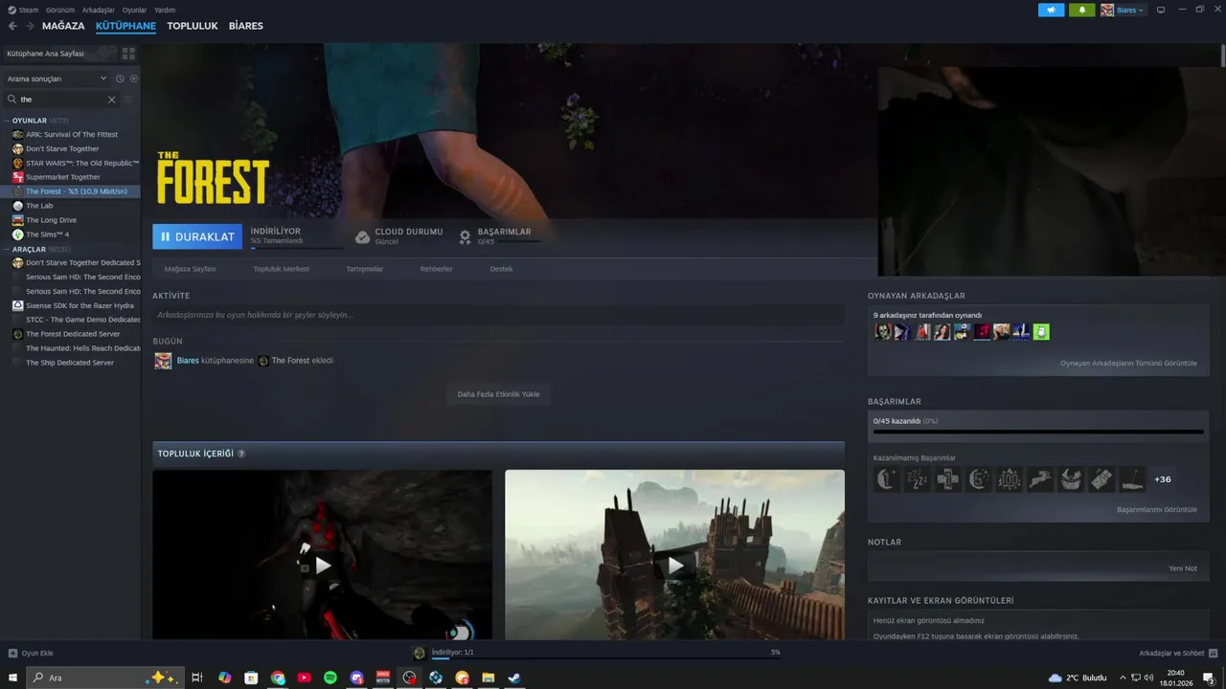Go forward with the right arrow
Screen dimensions: 1226x689
[x=30, y=26]
